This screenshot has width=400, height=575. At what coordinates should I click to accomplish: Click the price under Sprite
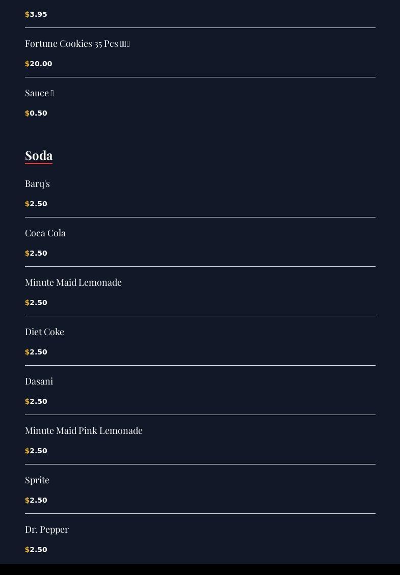[36, 500]
